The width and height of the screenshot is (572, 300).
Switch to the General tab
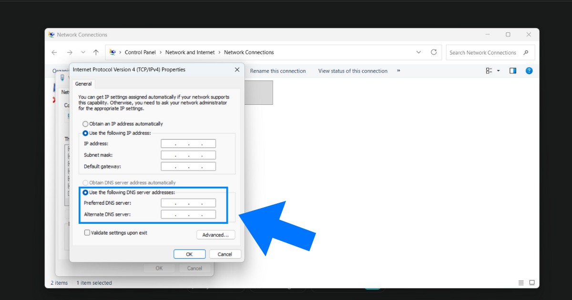(x=83, y=83)
